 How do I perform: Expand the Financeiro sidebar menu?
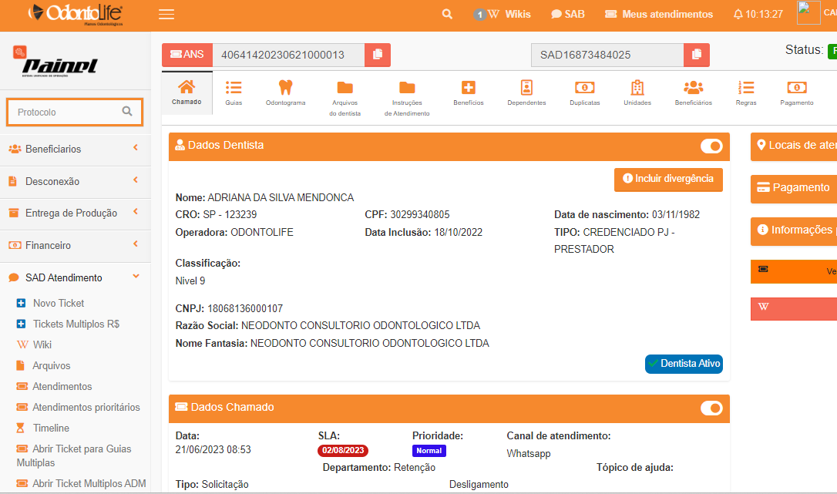pos(76,246)
